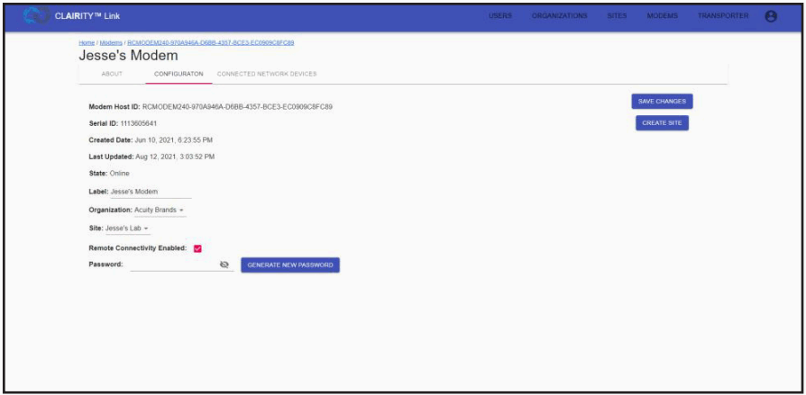The image size is (806, 395).
Task: Open the TRANSPORTER navigation item
Action: point(723,16)
